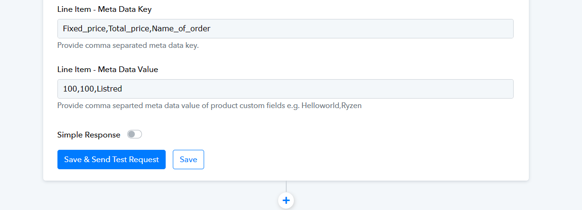582x210 pixels.
Task: Click the Helloworld,Ryzen example text
Action: click(331, 105)
